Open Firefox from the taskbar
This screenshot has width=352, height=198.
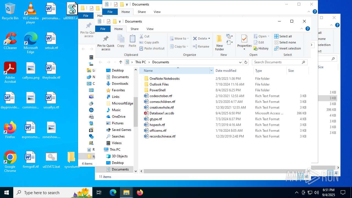140,193
